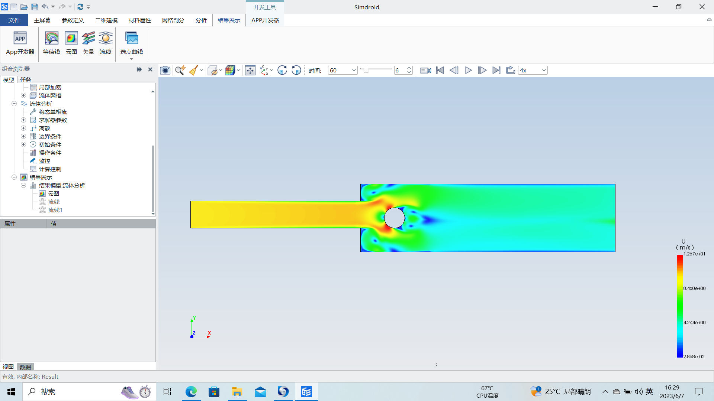Click the frame number input field

(400, 70)
